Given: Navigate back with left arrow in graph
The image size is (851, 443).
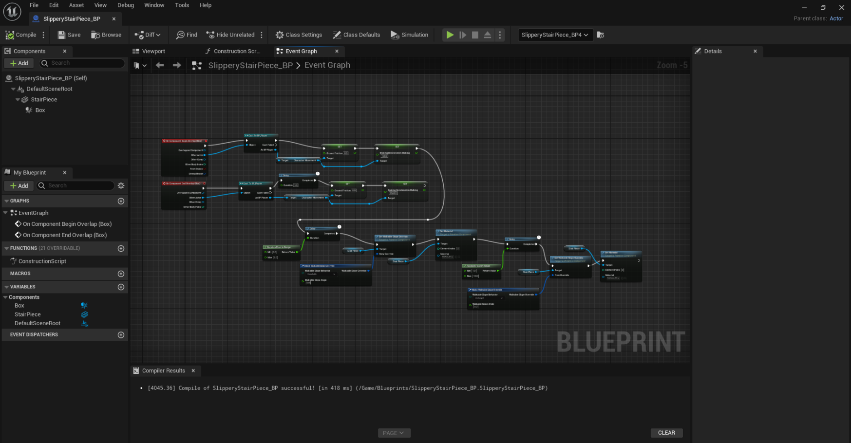Looking at the screenshot, I should point(160,65).
